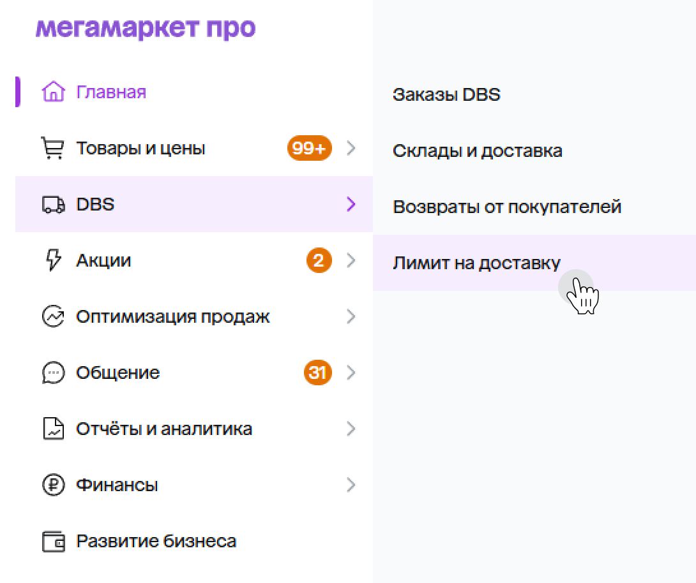Expand the Товары и цены chevron
Viewport: 696px width, 583px height.
[351, 149]
